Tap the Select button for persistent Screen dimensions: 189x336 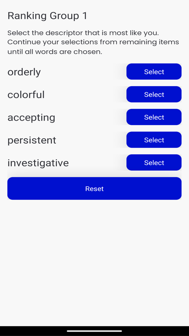tap(154, 140)
